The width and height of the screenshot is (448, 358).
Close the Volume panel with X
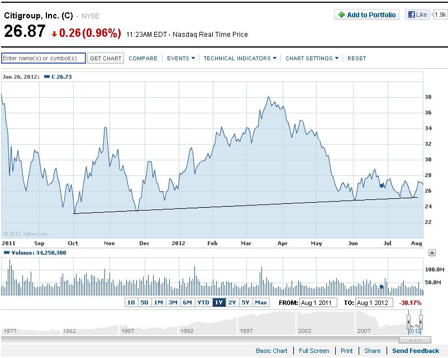click(432, 252)
